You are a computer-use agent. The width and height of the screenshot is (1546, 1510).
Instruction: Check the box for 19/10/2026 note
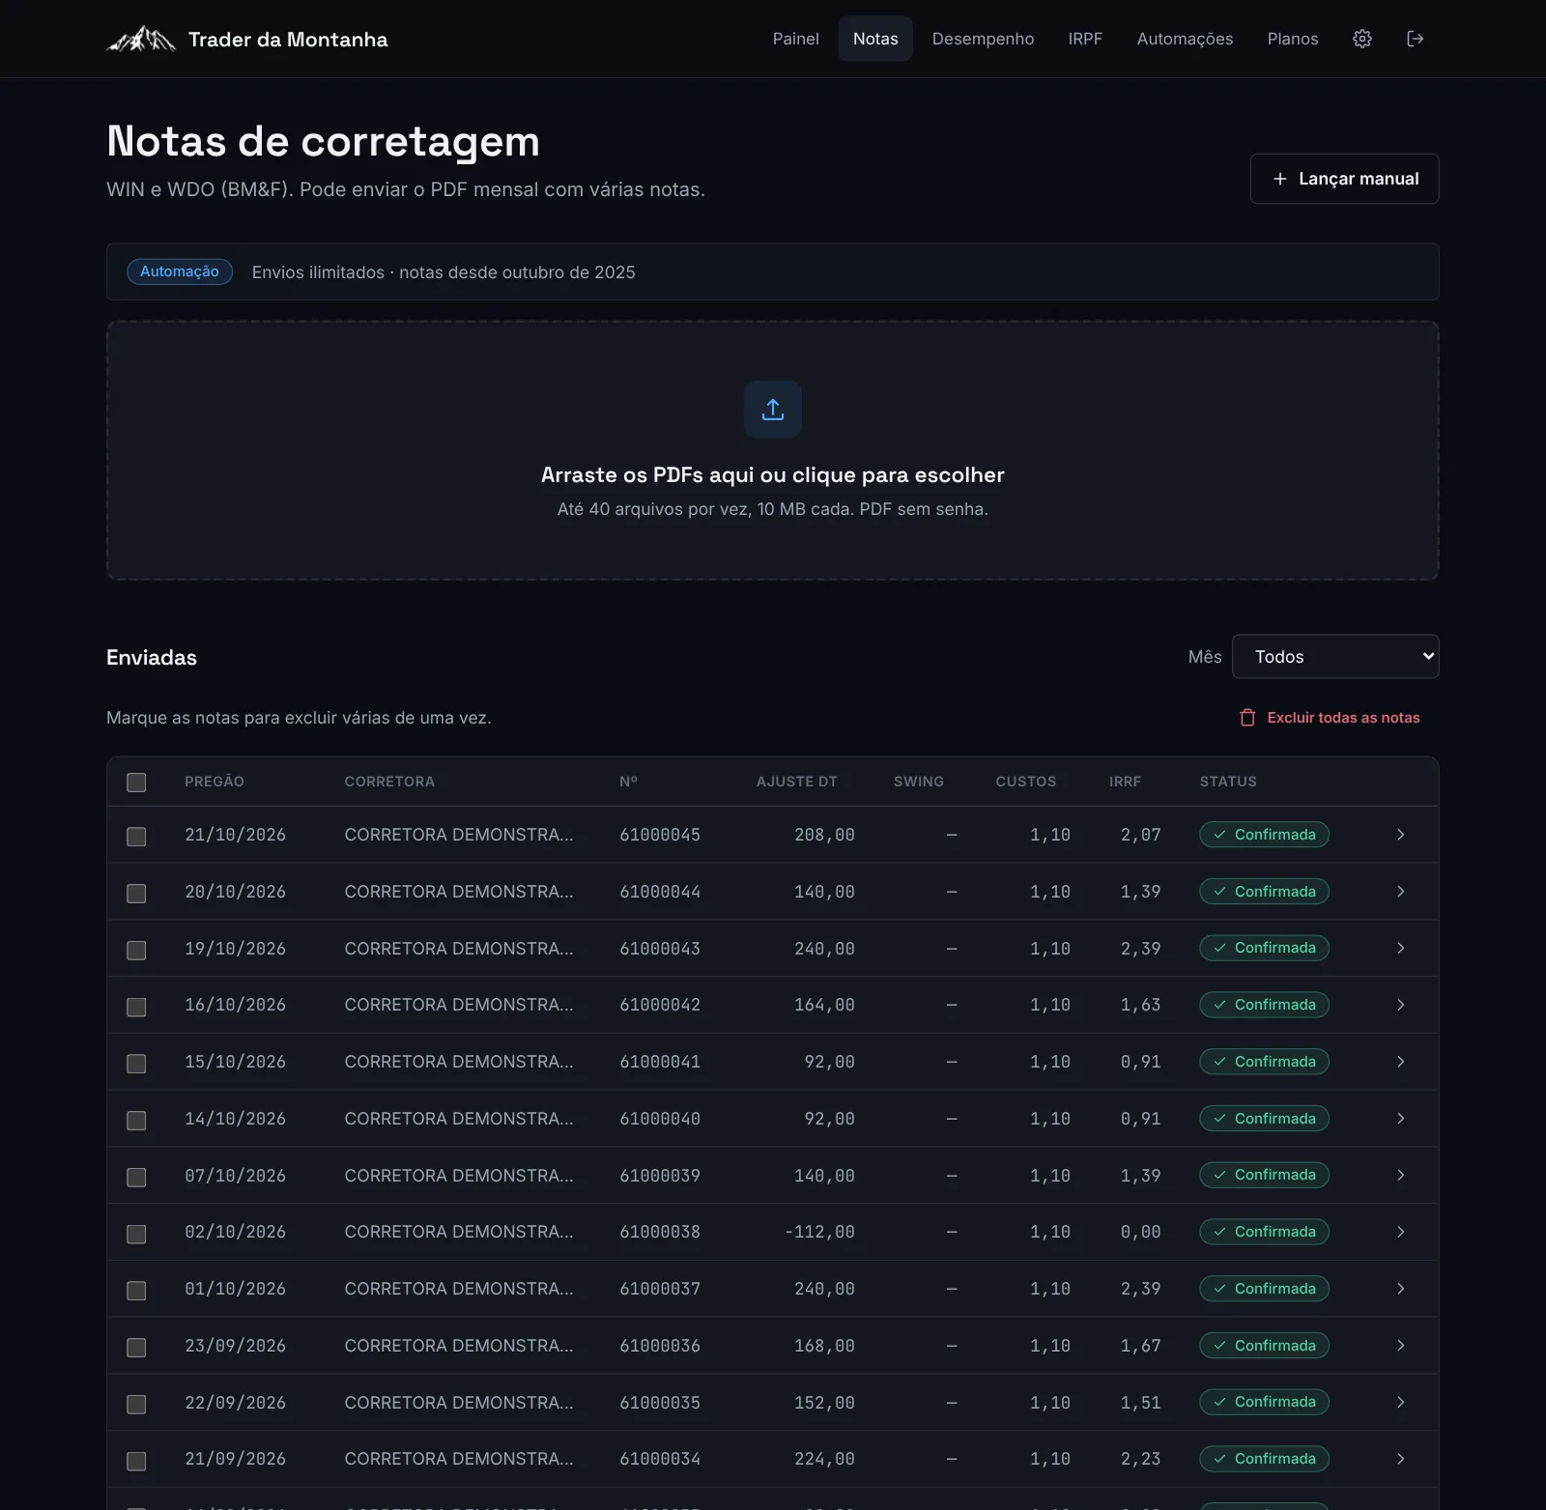pos(136,951)
